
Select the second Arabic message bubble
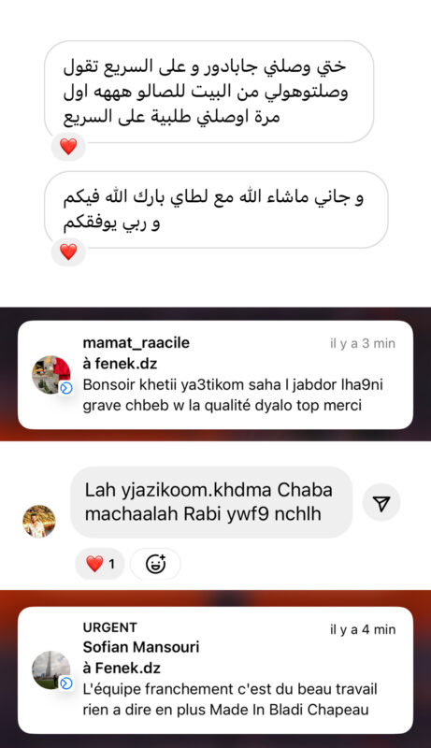(216, 209)
